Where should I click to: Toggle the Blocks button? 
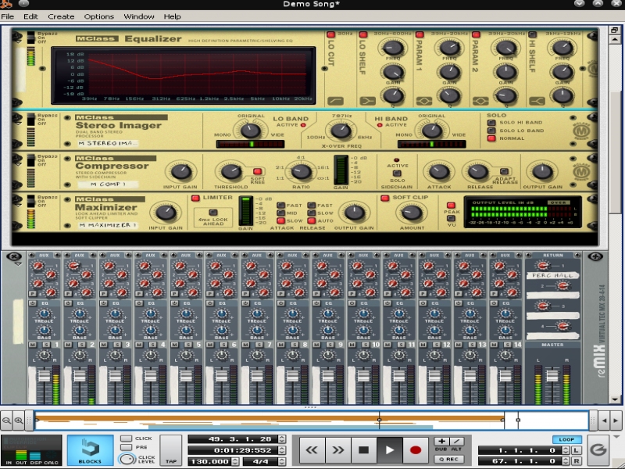(90, 450)
